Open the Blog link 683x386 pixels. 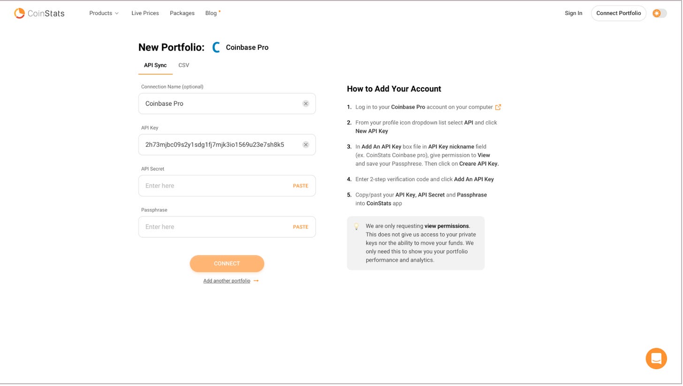(211, 13)
